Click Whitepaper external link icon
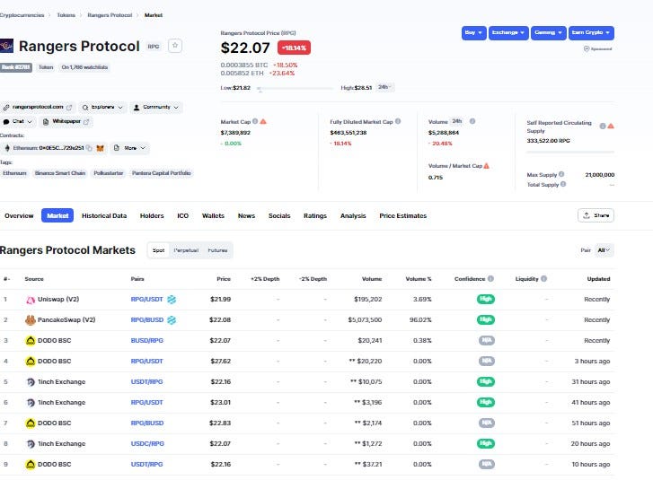This screenshot has width=653, height=480. pyautogui.click(x=86, y=122)
